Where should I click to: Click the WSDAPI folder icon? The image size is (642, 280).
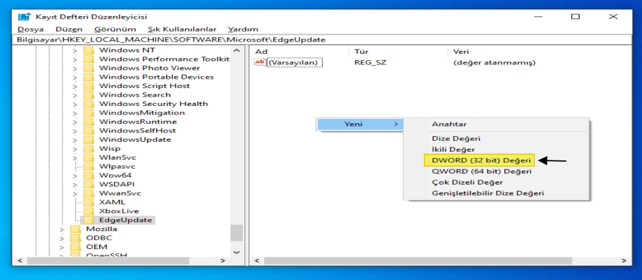(x=89, y=184)
